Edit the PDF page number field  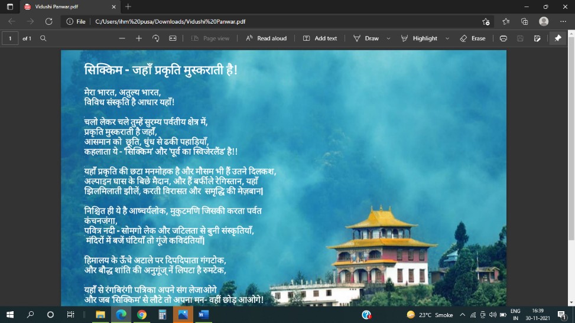[x=10, y=38]
